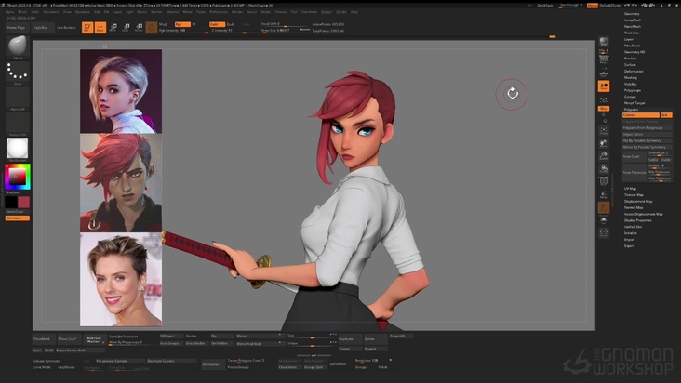Open the Preferences menu

[x=218, y=12]
